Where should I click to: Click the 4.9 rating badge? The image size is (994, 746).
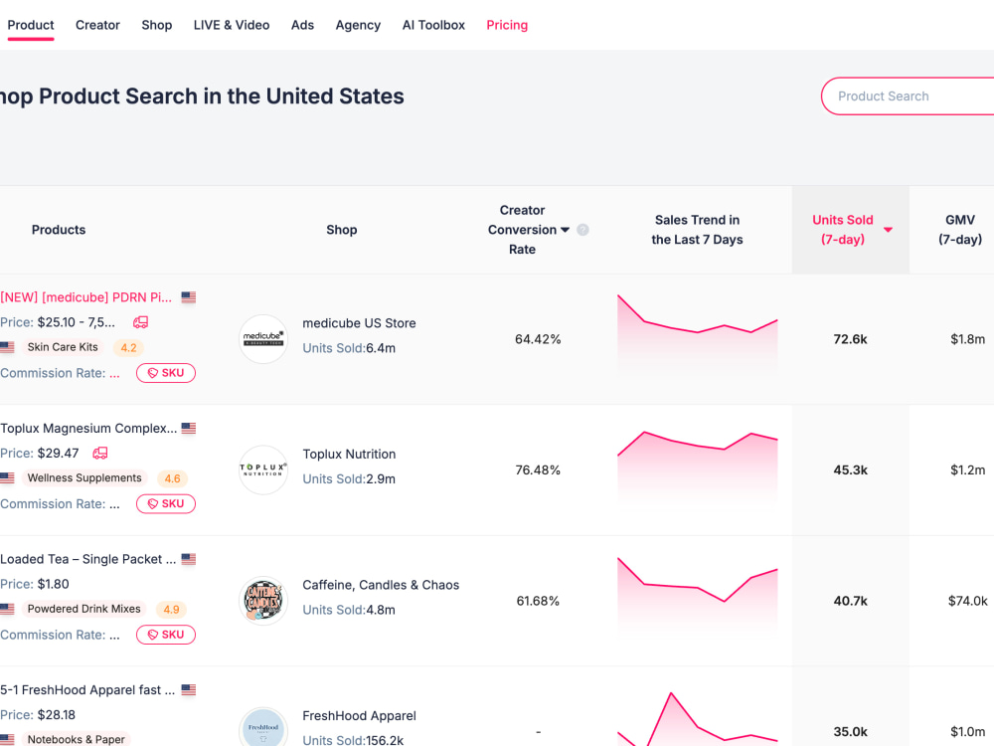pyautogui.click(x=171, y=609)
